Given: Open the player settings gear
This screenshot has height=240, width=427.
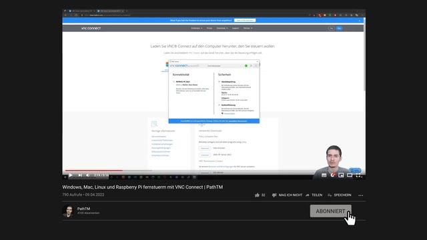Looking at the screenshot, I should (332, 175).
